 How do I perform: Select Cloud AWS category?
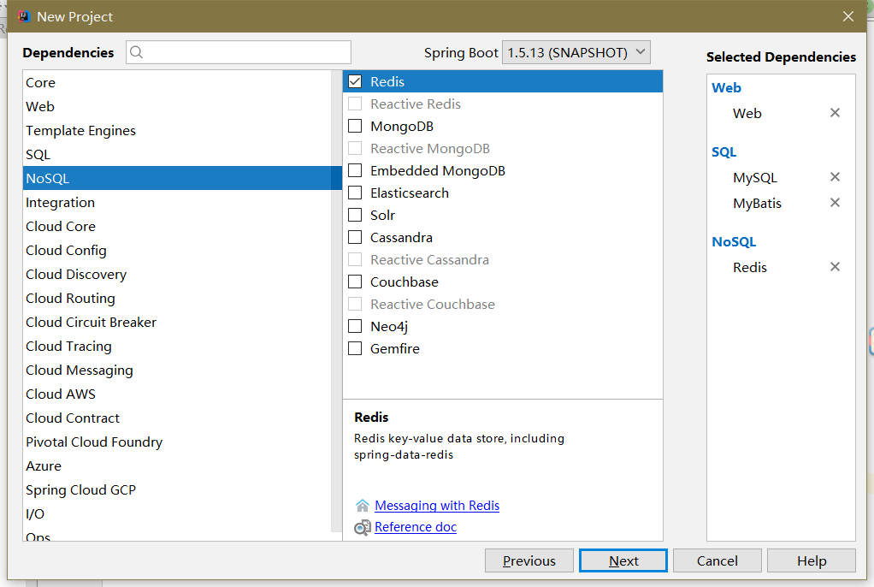coord(177,394)
